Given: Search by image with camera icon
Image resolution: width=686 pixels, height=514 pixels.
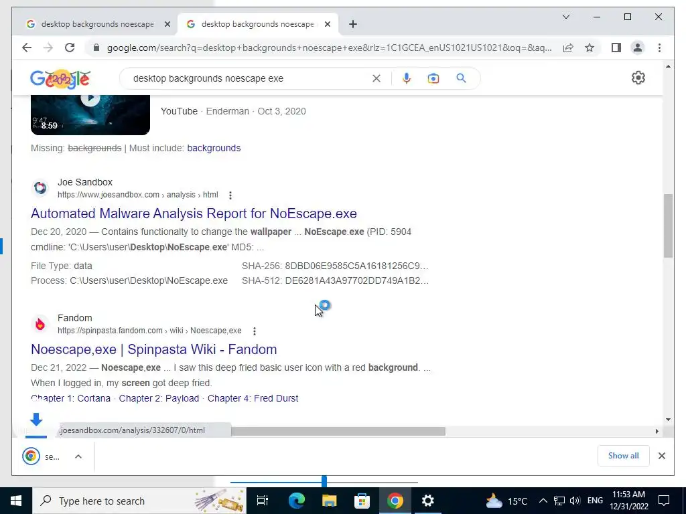Looking at the screenshot, I should [433, 78].
